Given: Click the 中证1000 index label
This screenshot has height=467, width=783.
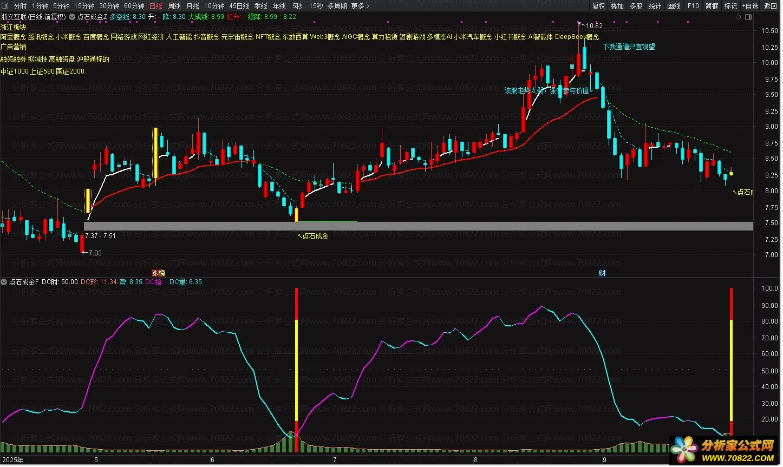Looking at the screenshot, I should point(15,71).
